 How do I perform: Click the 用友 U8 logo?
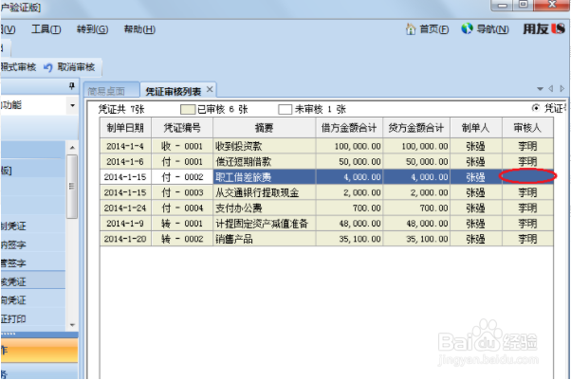[544, 28]
